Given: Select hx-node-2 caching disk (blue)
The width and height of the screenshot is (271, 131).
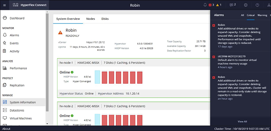Looking at the screenshot, I should (97, 120).
